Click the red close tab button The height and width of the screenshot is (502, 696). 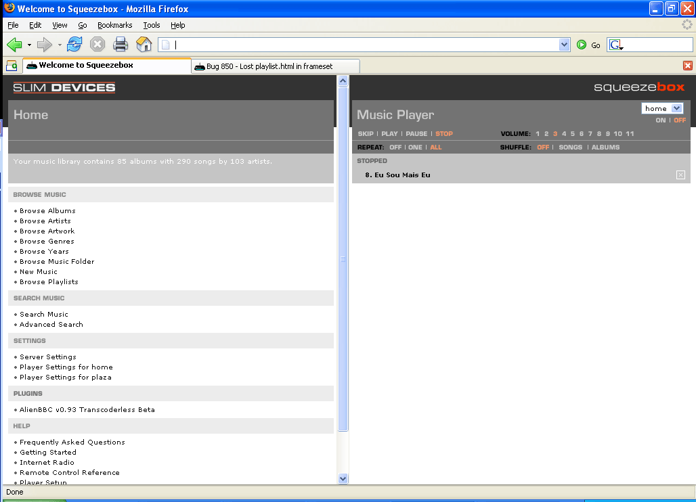[688, 66]
